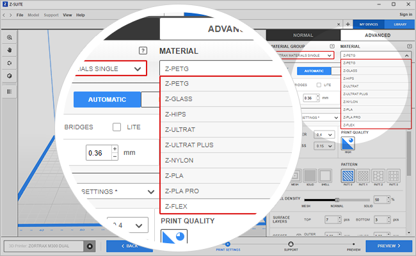The image size is (416, 256).
Task: Open the LIBRARY tab
Action: 400,24
